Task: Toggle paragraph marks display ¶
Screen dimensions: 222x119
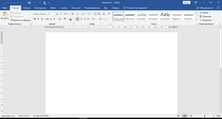Action: (x=109, y=14)
